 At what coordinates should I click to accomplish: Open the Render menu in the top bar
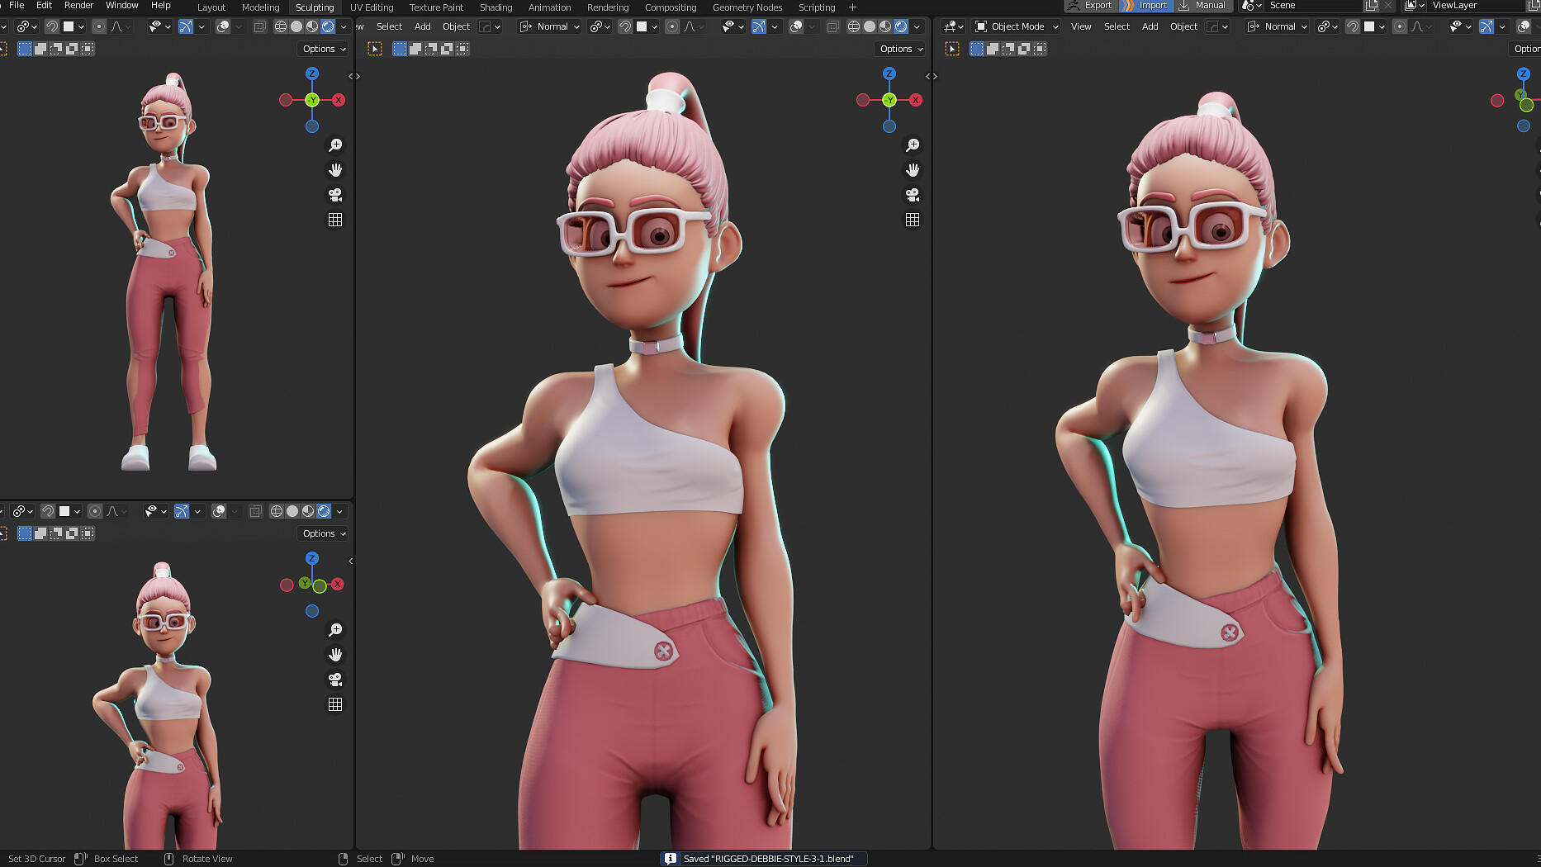point(78,5)
